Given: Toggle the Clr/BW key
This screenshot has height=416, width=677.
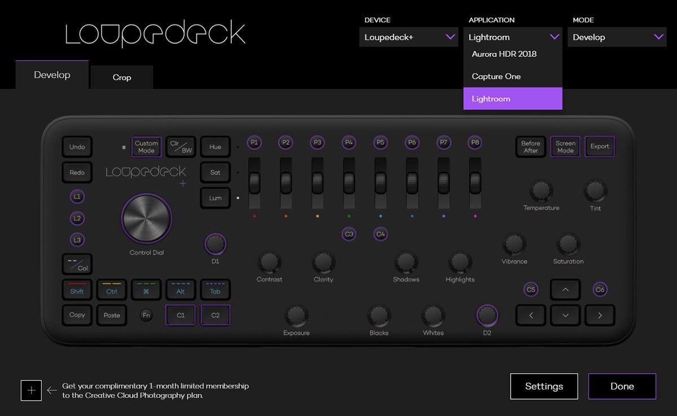Looking at the screenshot, I should coord(181,147).
